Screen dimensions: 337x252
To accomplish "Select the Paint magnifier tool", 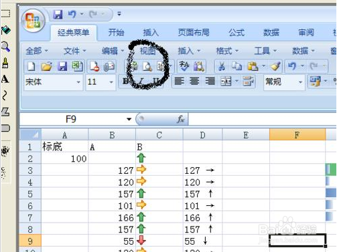I will (6, 47).
